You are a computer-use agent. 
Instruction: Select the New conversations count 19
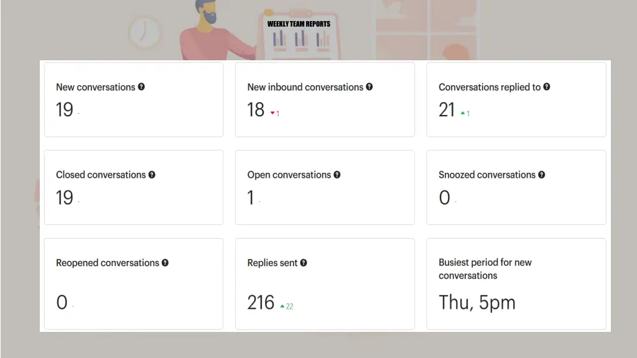(x=65, y=110)
